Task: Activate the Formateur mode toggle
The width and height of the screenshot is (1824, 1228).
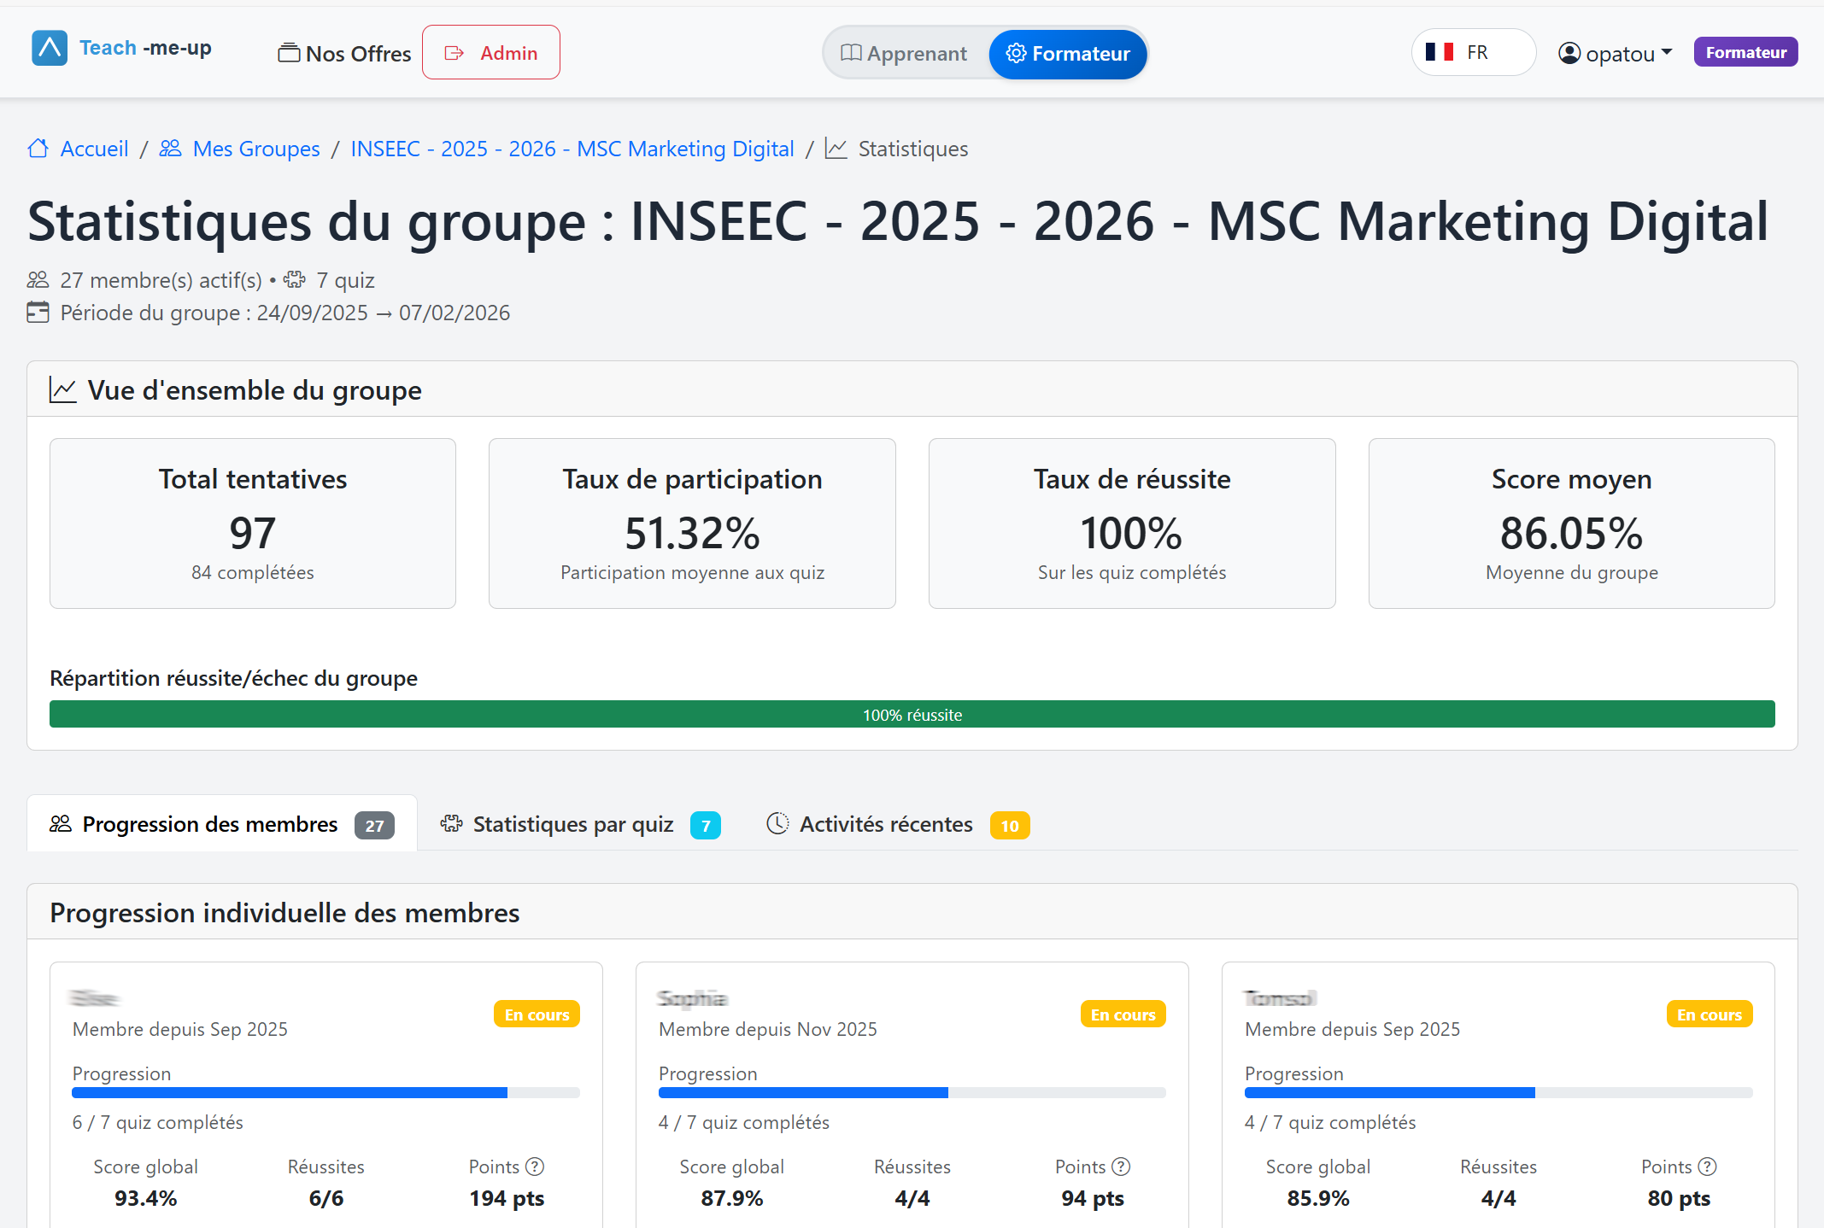Action: click(x=1068, y=54)
